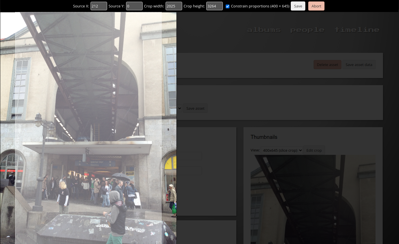Toggle the Constrain proportions checkbox
Image resolution: width=399 pixels, height=244 pixels.
[228, 6]
